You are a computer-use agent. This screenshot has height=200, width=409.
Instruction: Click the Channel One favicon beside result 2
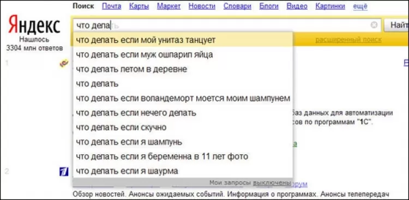[64, 172]
